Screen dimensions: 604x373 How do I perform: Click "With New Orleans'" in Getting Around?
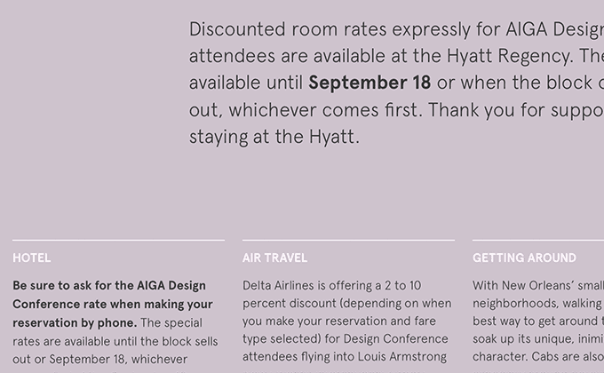517,286
